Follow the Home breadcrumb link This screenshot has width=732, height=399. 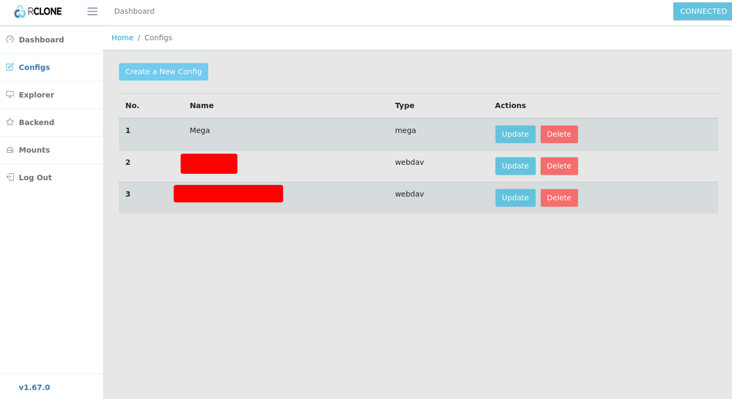click(x=122, y=38)
